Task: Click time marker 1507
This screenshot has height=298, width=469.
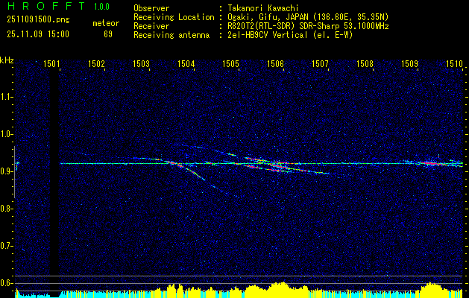Action: (x=320, y=63)
